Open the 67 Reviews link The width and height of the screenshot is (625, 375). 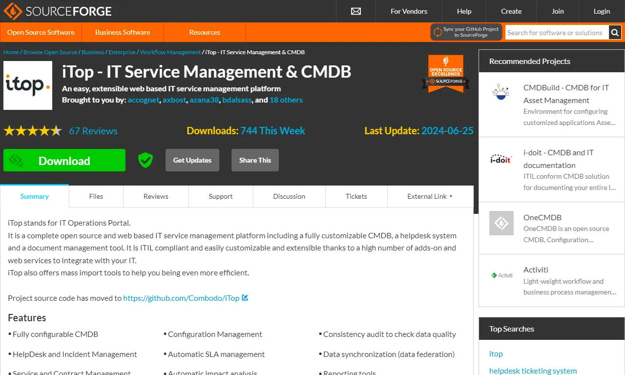click(x=93, y=131)
